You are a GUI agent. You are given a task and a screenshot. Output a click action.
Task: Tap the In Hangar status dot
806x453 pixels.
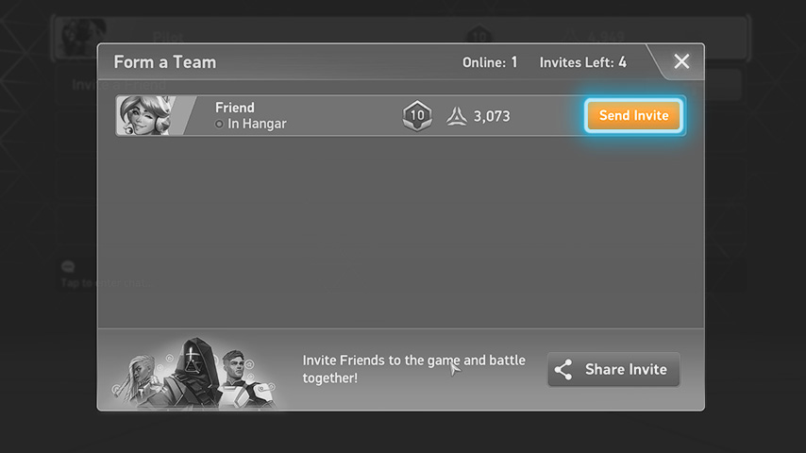[219, 125]
